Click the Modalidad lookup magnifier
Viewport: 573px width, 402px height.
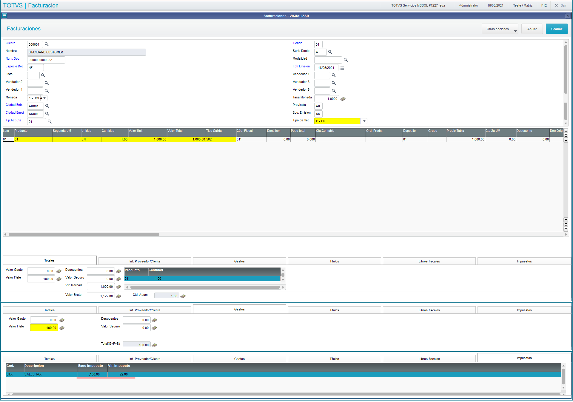346,60
